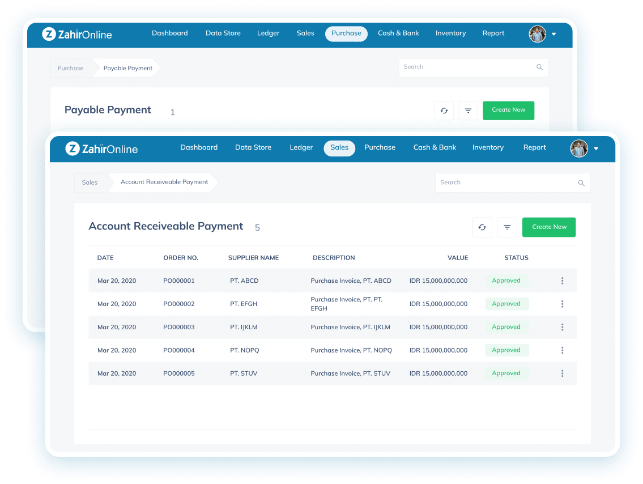Screen dimensions: 643x484
Task: Open Inventory menu in front navigation bar
Action: point(488,147)
